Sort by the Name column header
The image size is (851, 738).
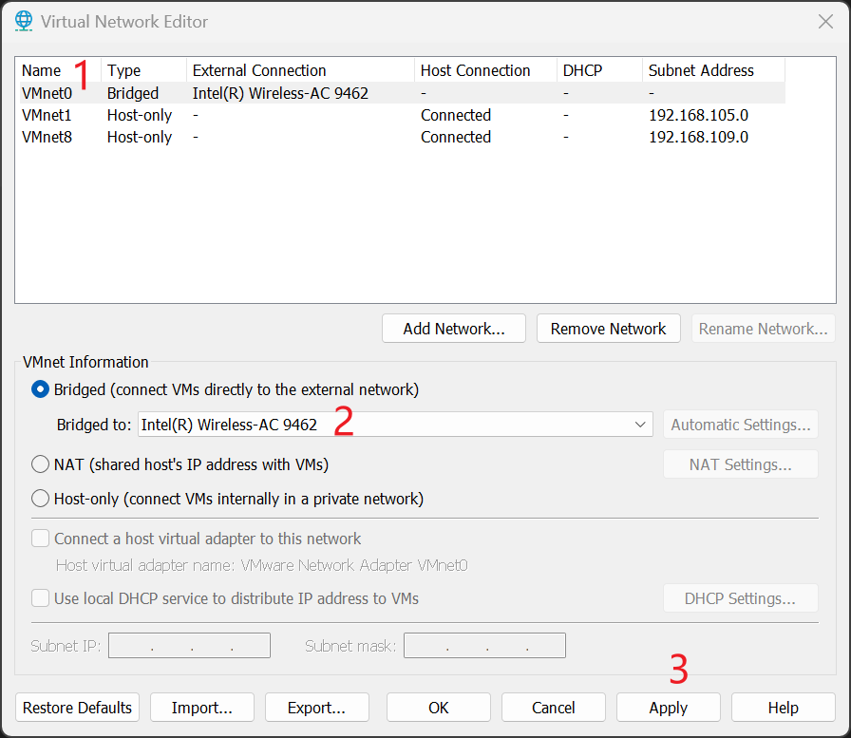[x=58, y=70]
